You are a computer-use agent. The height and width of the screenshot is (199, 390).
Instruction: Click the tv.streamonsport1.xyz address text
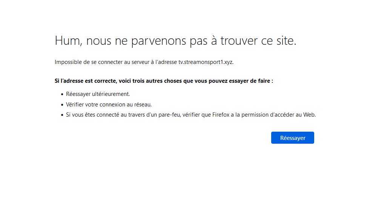tap(206, 62)
